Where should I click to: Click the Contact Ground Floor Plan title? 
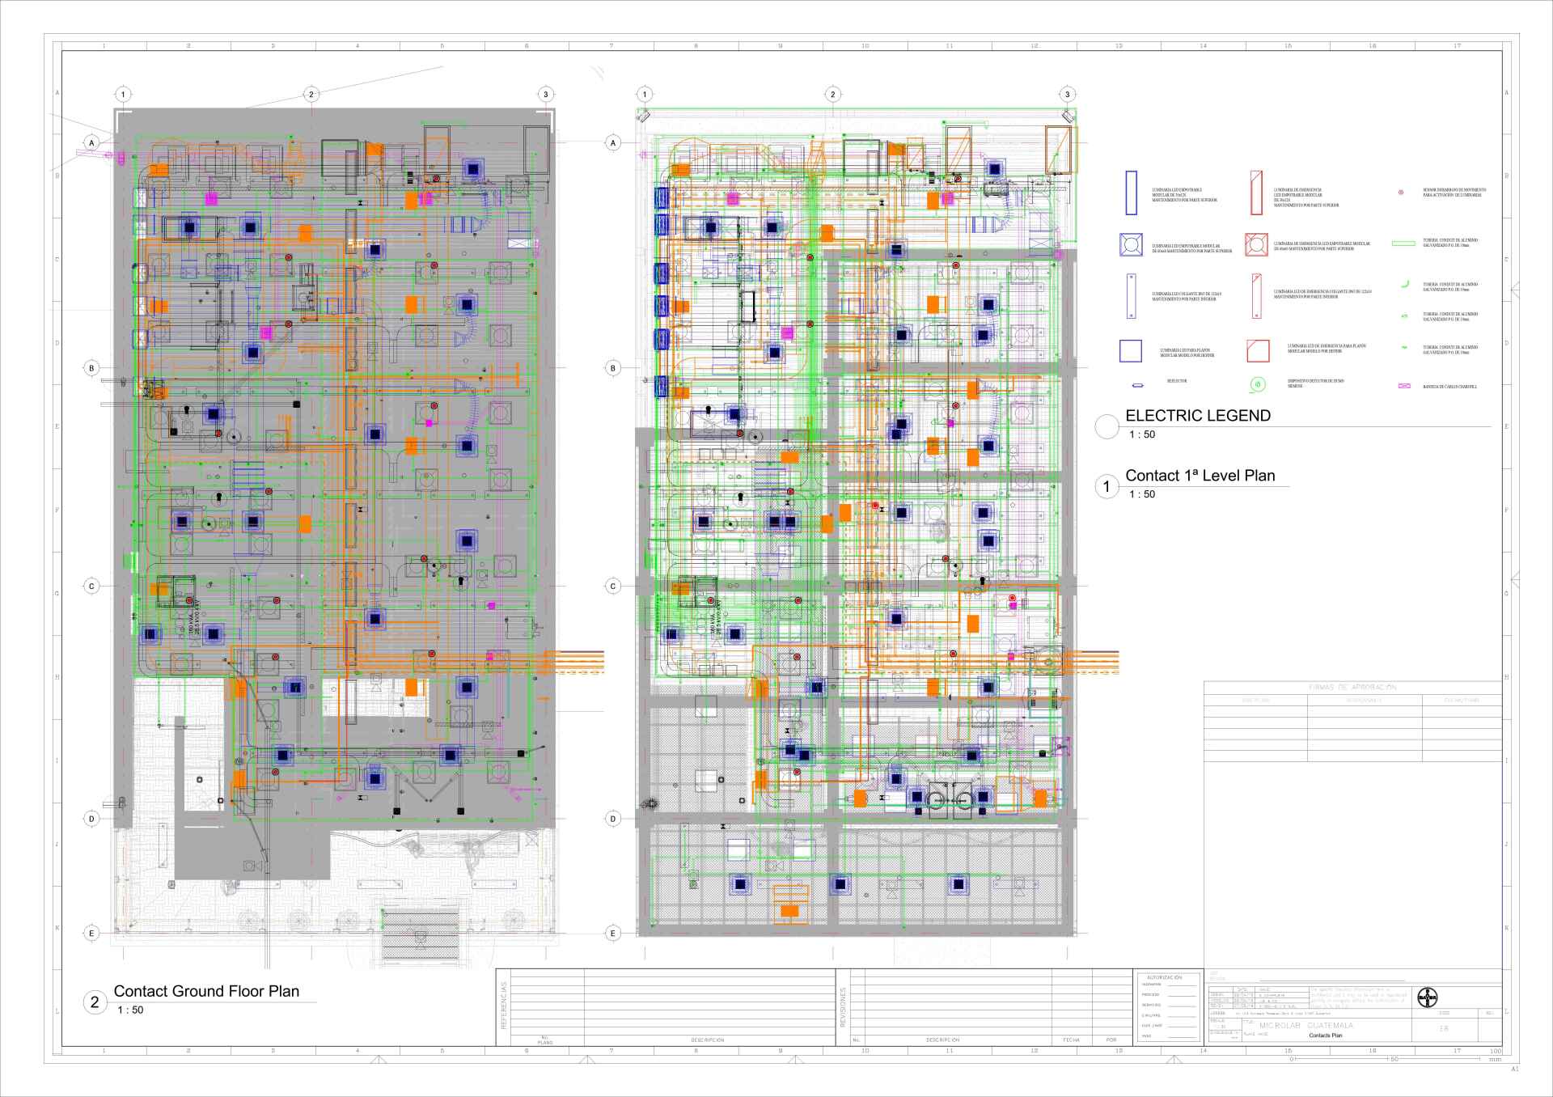coord(206,991)
